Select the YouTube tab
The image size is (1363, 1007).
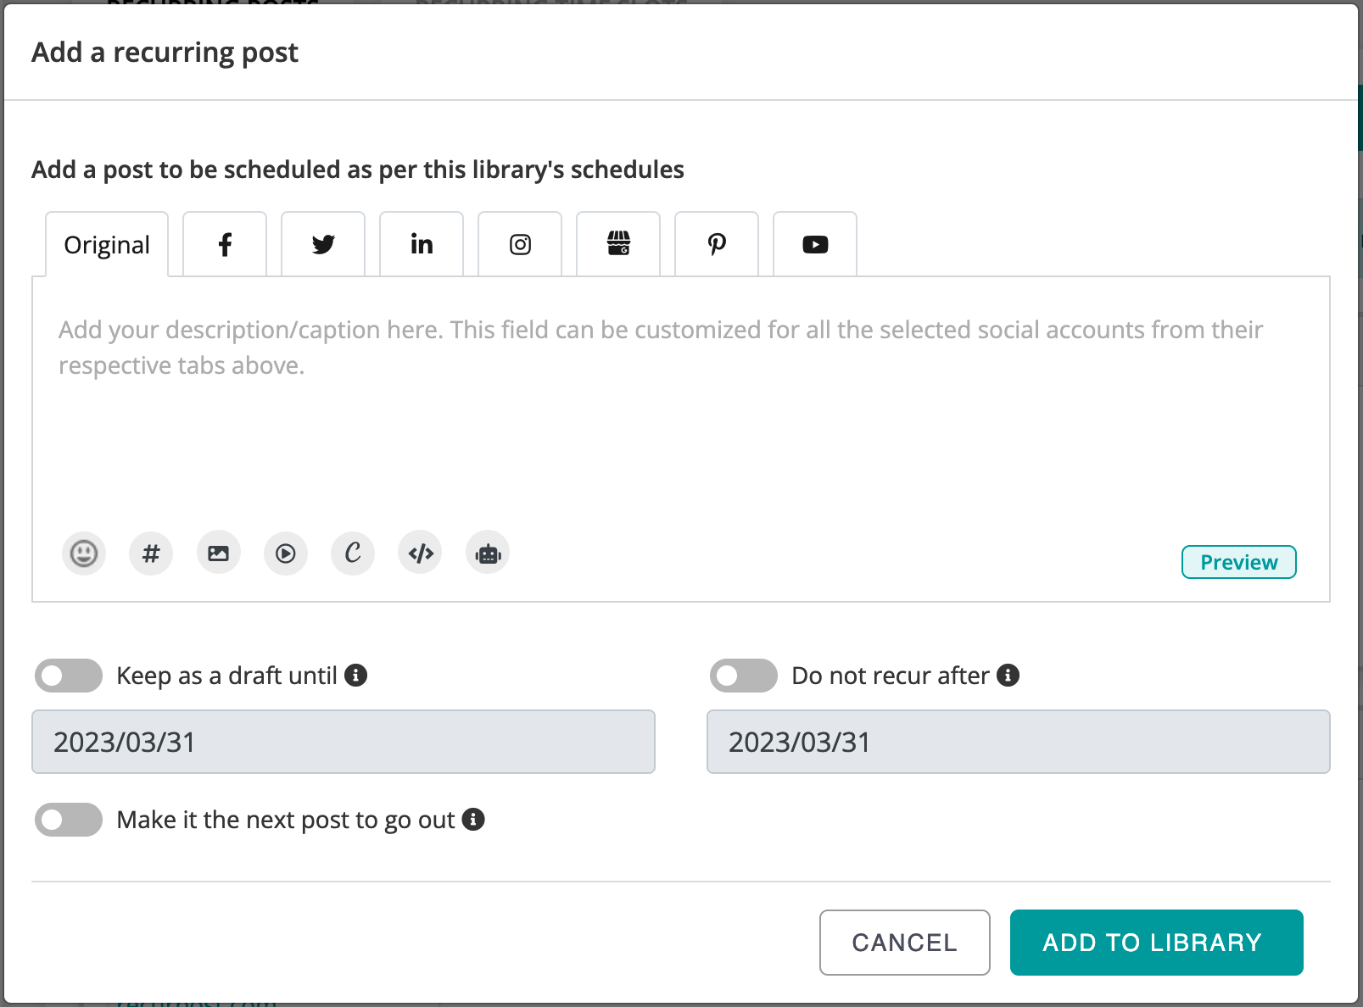(815, 244)
